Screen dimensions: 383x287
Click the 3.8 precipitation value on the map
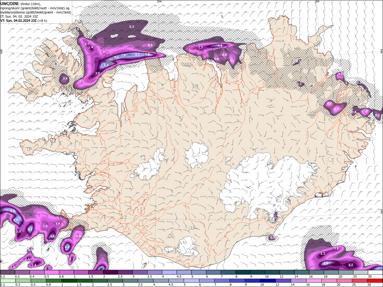(x=52, y=236)
